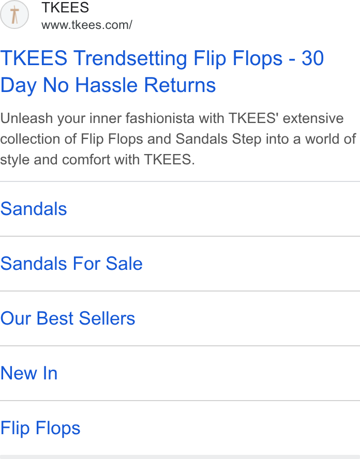Click 'style and comfort with TKEES.' text
Screen dimensions: 360x459
pyautogui.click(x=97, y=160)
